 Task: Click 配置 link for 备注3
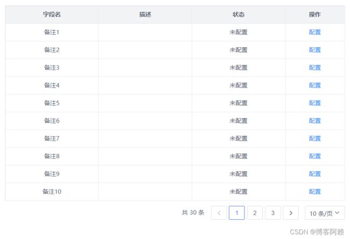click(x=315, y=68)
